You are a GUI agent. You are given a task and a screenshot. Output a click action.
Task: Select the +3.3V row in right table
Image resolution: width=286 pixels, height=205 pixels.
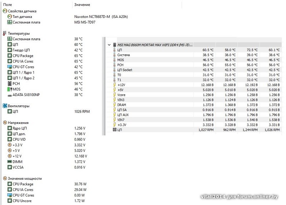pos(193,125)
